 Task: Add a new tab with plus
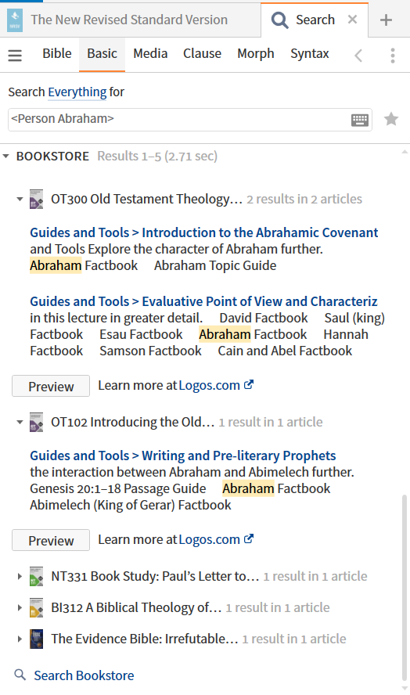click(386, 20)
